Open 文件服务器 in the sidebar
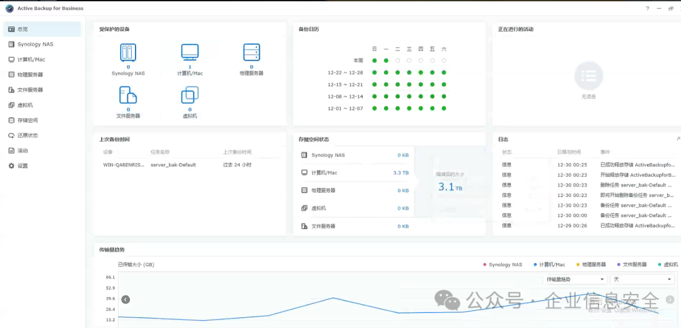 [42, 90]
